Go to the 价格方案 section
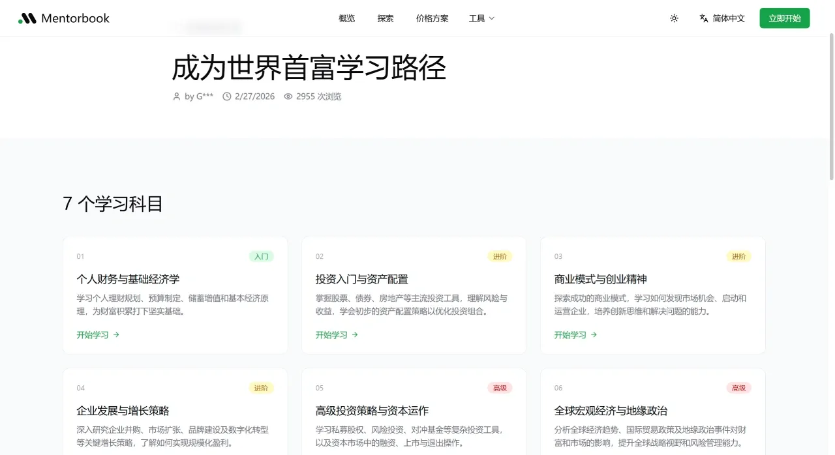The height and width of the screenshot is (455, 835). click(x=433, y=18)
